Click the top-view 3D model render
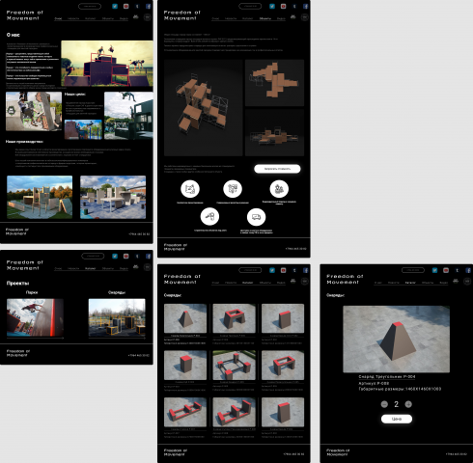 point(274,83)
